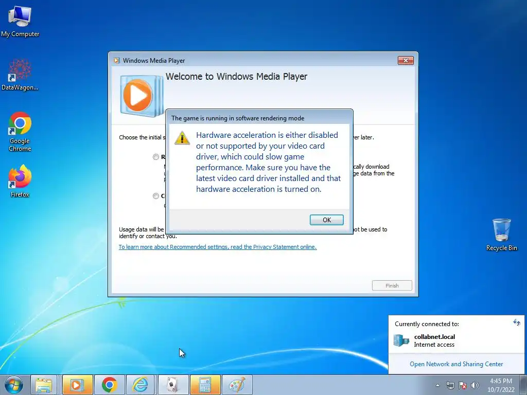Open Network and Sharing Center link

[456, 364]
